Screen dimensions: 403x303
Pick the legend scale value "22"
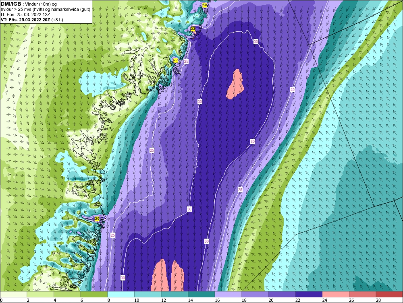coord(298,300)
